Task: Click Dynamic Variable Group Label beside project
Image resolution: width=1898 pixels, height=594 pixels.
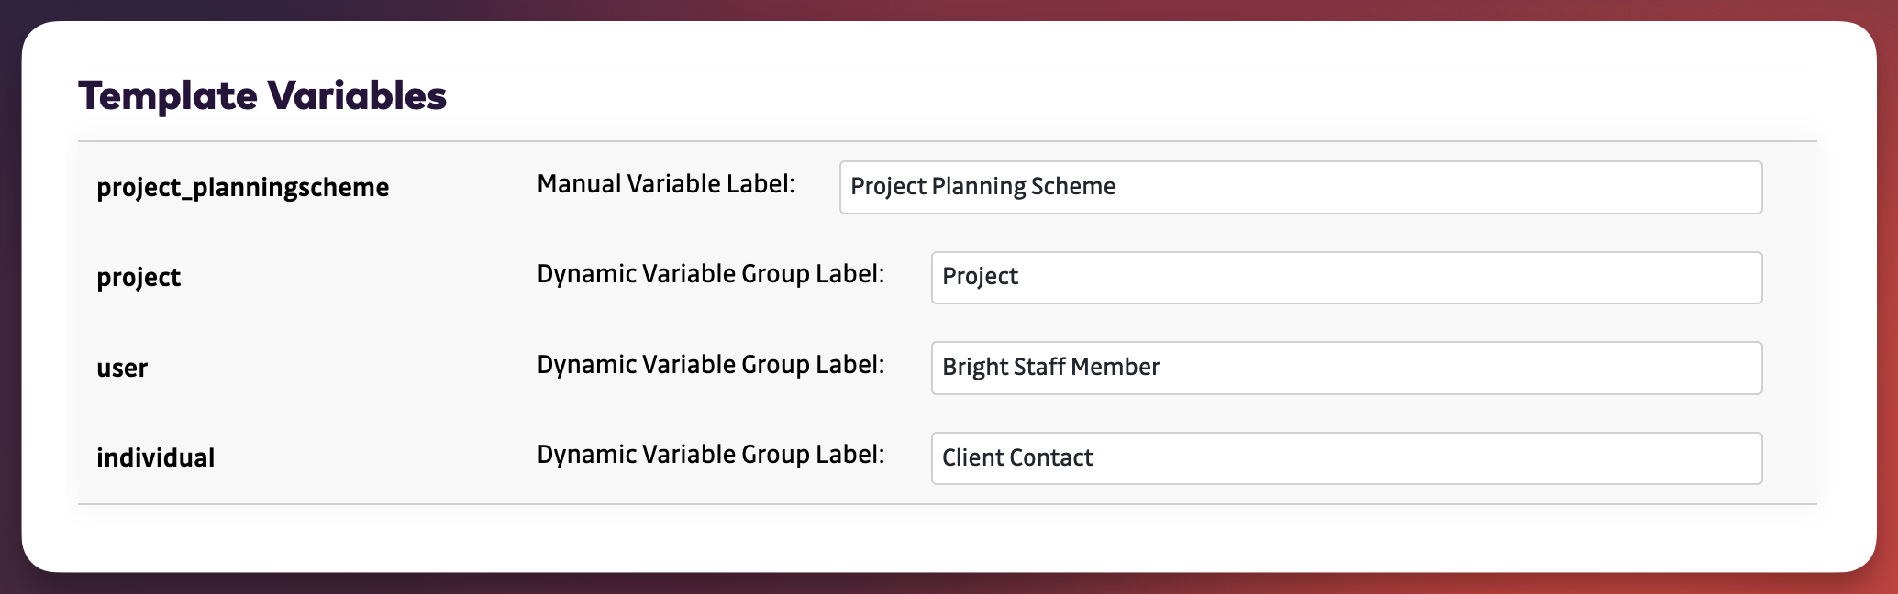Action: 710,274
